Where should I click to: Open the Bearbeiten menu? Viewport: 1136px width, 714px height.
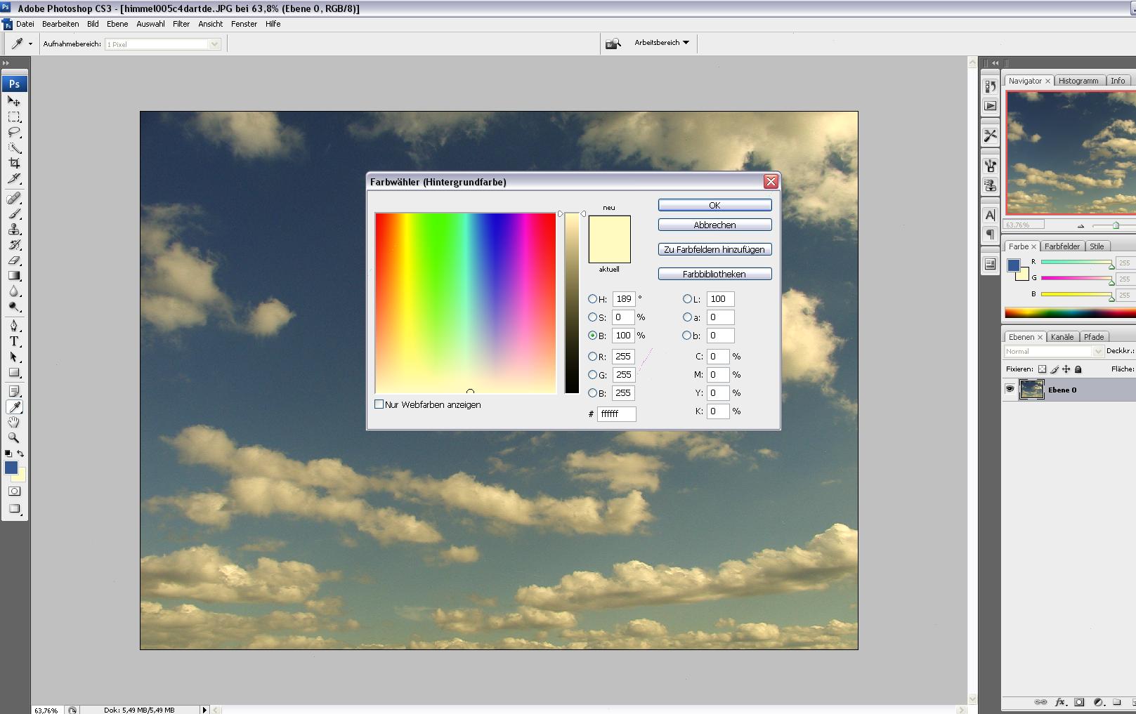(x=60, y=24)
